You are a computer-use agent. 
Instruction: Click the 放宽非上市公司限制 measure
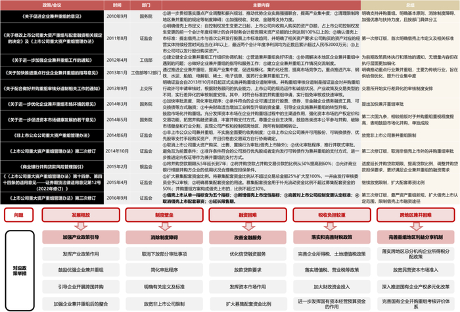[164, 304]
